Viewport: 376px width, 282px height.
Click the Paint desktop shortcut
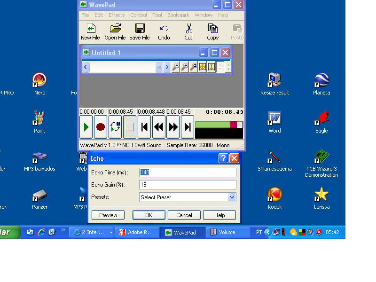39,122
